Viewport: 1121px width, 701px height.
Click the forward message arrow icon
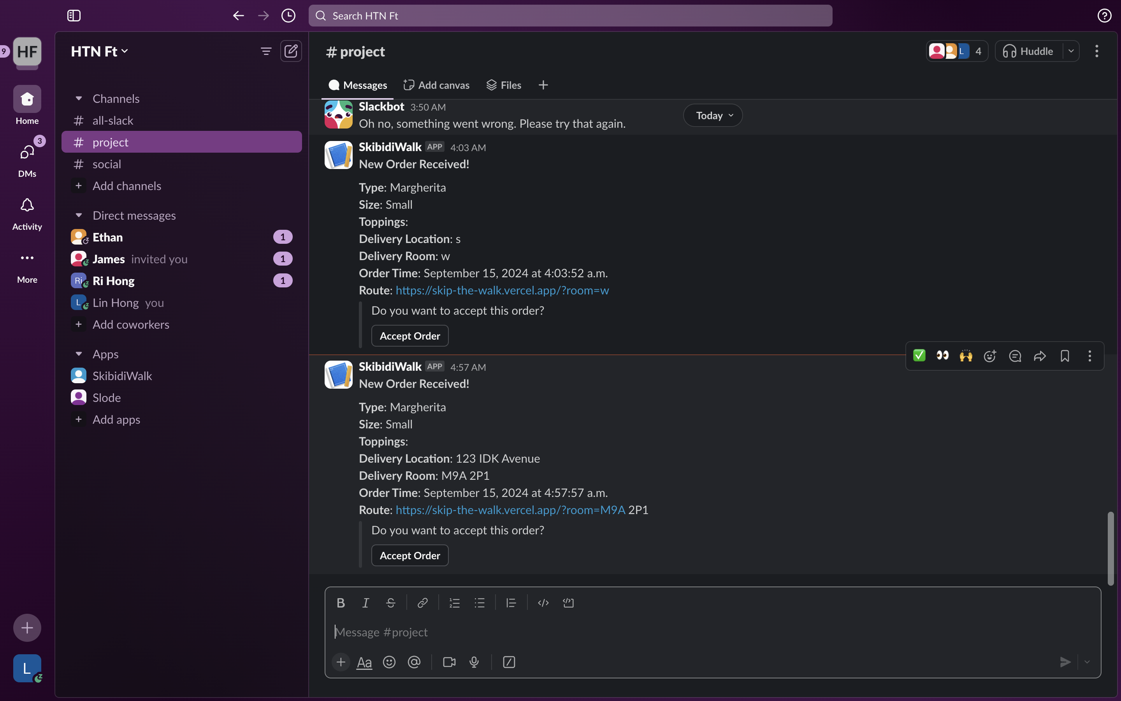point(1040,356)
